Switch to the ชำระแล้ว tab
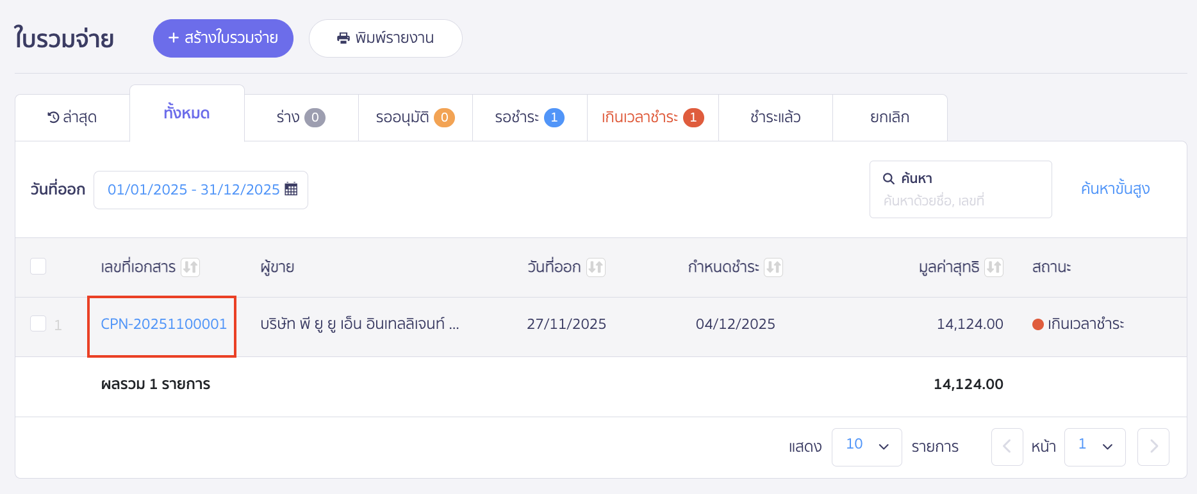The image size is (1197, 494). tap(775, 117)
